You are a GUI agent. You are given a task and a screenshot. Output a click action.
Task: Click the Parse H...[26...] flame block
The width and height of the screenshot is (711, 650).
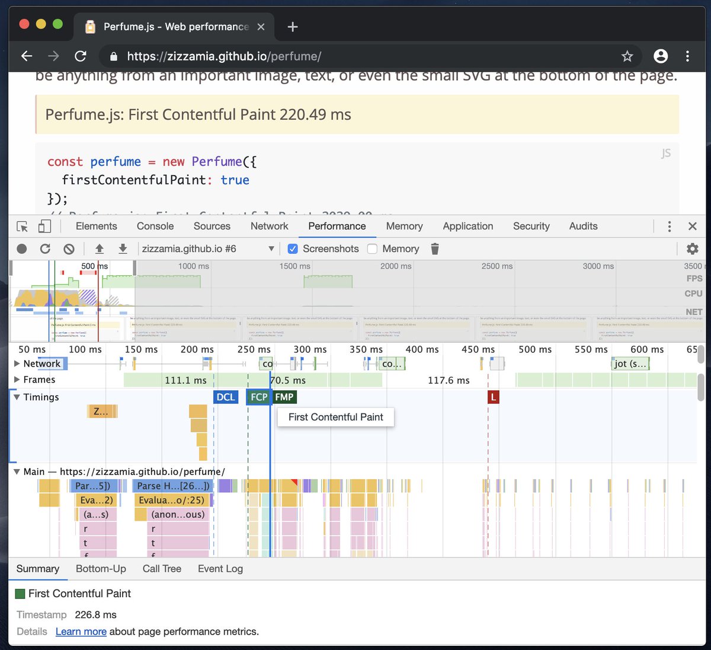173,486
